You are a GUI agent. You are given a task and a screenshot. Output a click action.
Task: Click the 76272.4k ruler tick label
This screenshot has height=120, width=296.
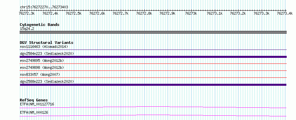click(50, 13)
